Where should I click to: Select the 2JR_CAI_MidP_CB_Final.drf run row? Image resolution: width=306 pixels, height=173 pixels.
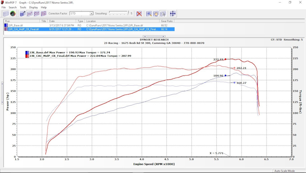coord(89,29)
